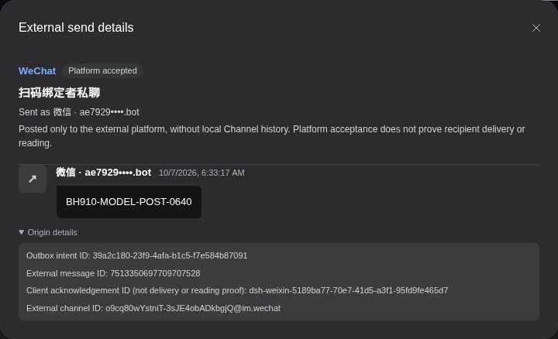Click the External message ID label
Image resolution: width=558 pixels, height=339 pixels.
[x=67, y=273]
